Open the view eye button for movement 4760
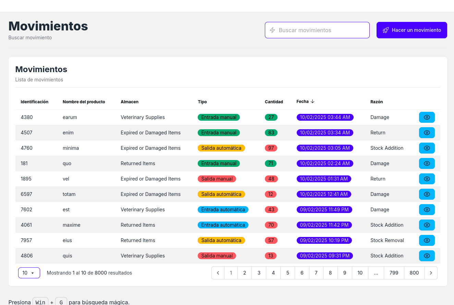Viewport: 454px width, 305px height. point(427,148)
